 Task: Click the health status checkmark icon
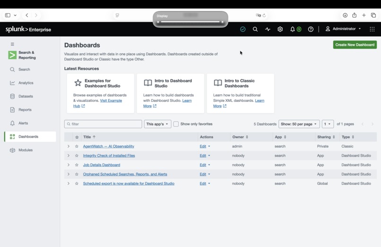(x=243, y=29)
